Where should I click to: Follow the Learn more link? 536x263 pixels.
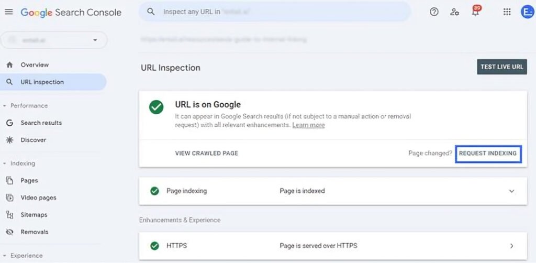[308, 125]
